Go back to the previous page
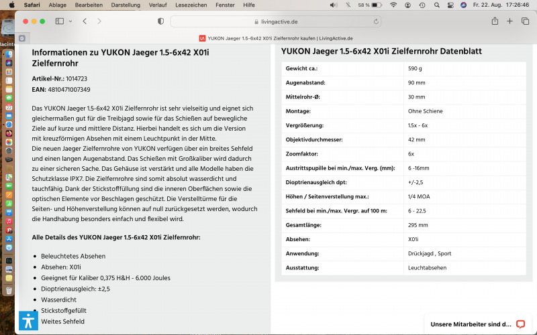The image size is (537, 335). 85,21
